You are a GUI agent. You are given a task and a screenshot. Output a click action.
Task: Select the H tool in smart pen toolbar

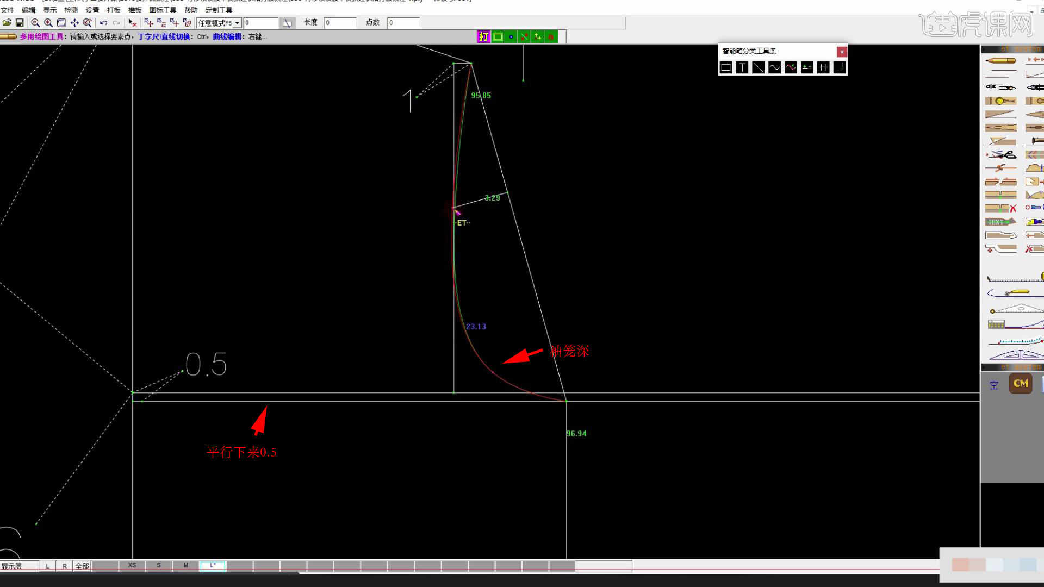pyautogui.click(x=823, y=67)
